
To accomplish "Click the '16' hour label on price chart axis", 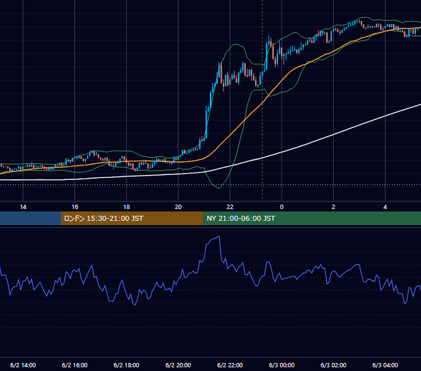I will (x=75, y=207).
